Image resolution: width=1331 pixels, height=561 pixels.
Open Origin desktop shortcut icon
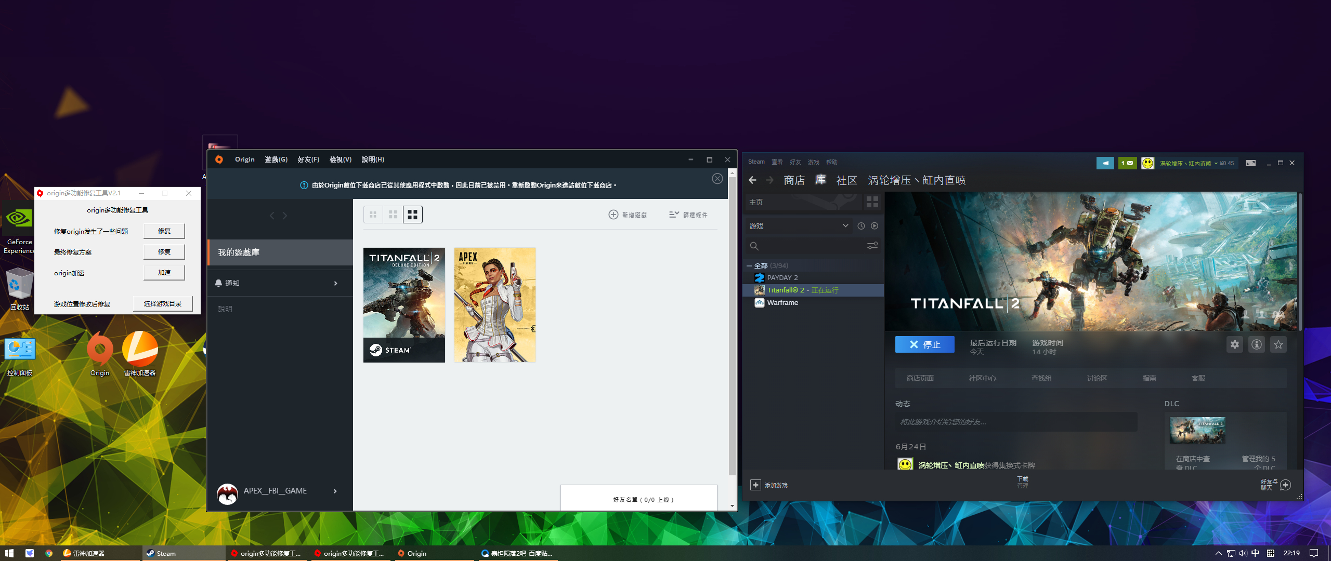[x=100, y=354]
